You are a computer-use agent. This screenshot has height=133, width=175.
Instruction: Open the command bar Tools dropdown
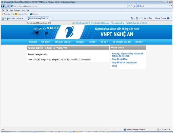[x=164, y=18]
